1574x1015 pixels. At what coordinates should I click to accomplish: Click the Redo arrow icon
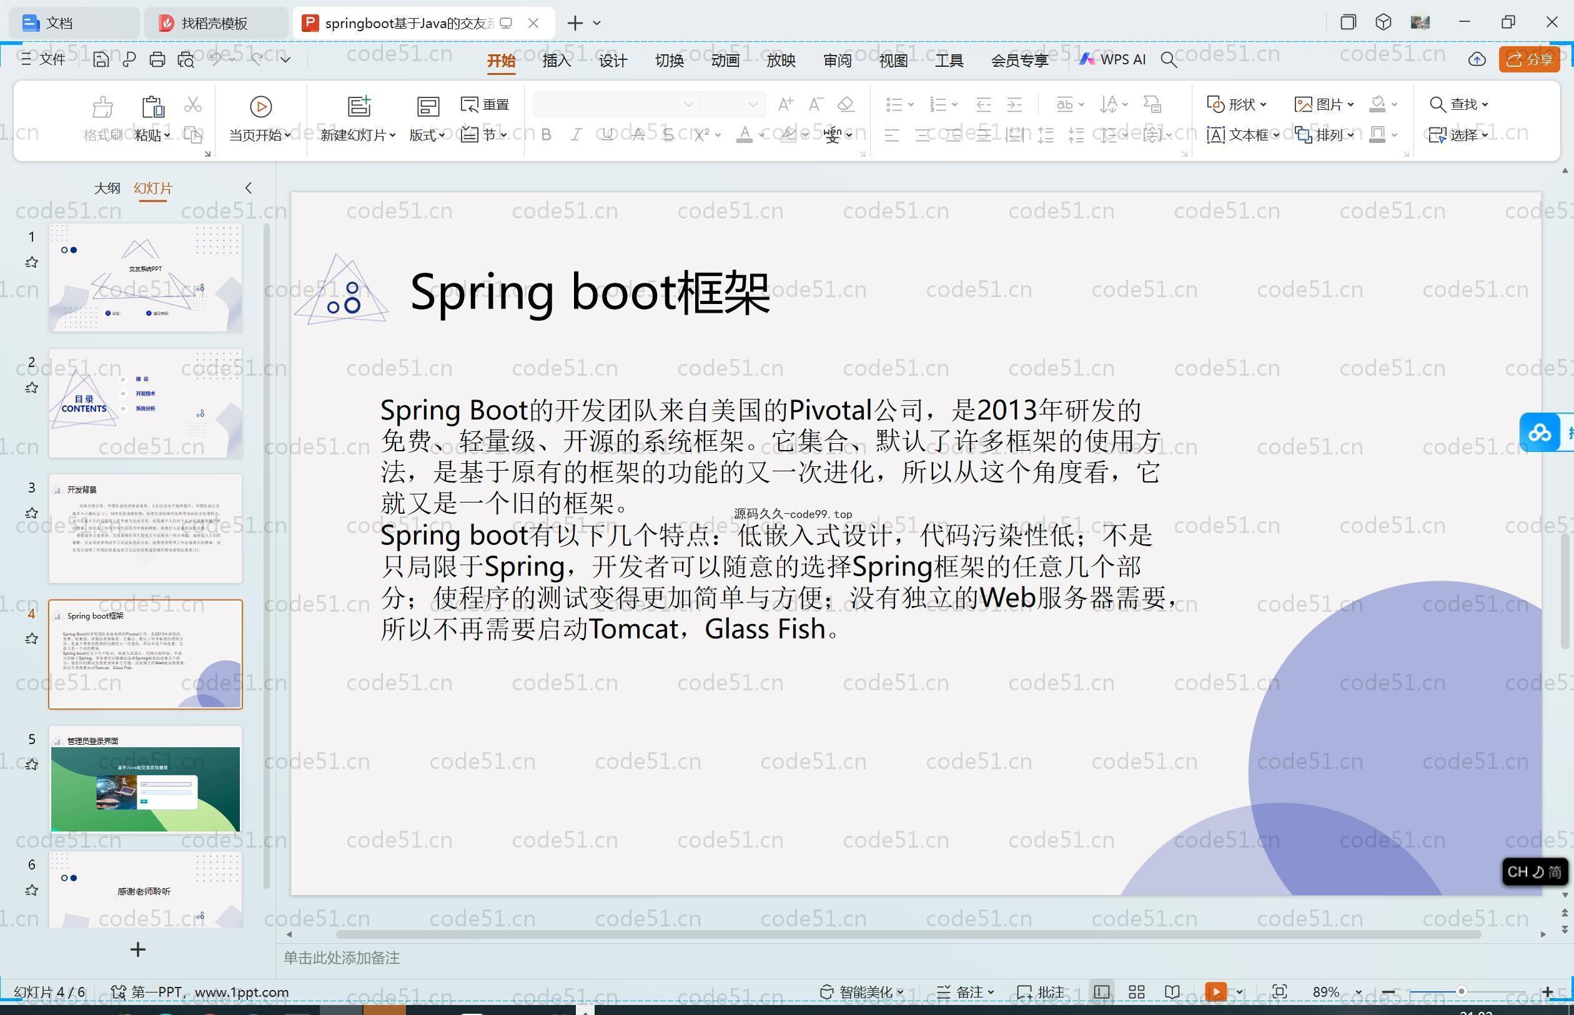pos(257,59)
